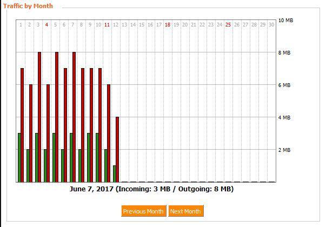Click the Previous Month button
This screenshot has width=326, height=227.
click(144, 211)
